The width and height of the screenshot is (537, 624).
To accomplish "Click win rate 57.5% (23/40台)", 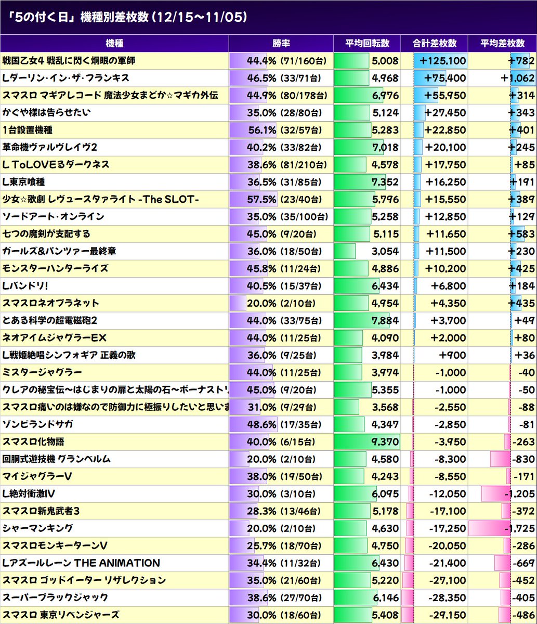I will click(284, 200).
